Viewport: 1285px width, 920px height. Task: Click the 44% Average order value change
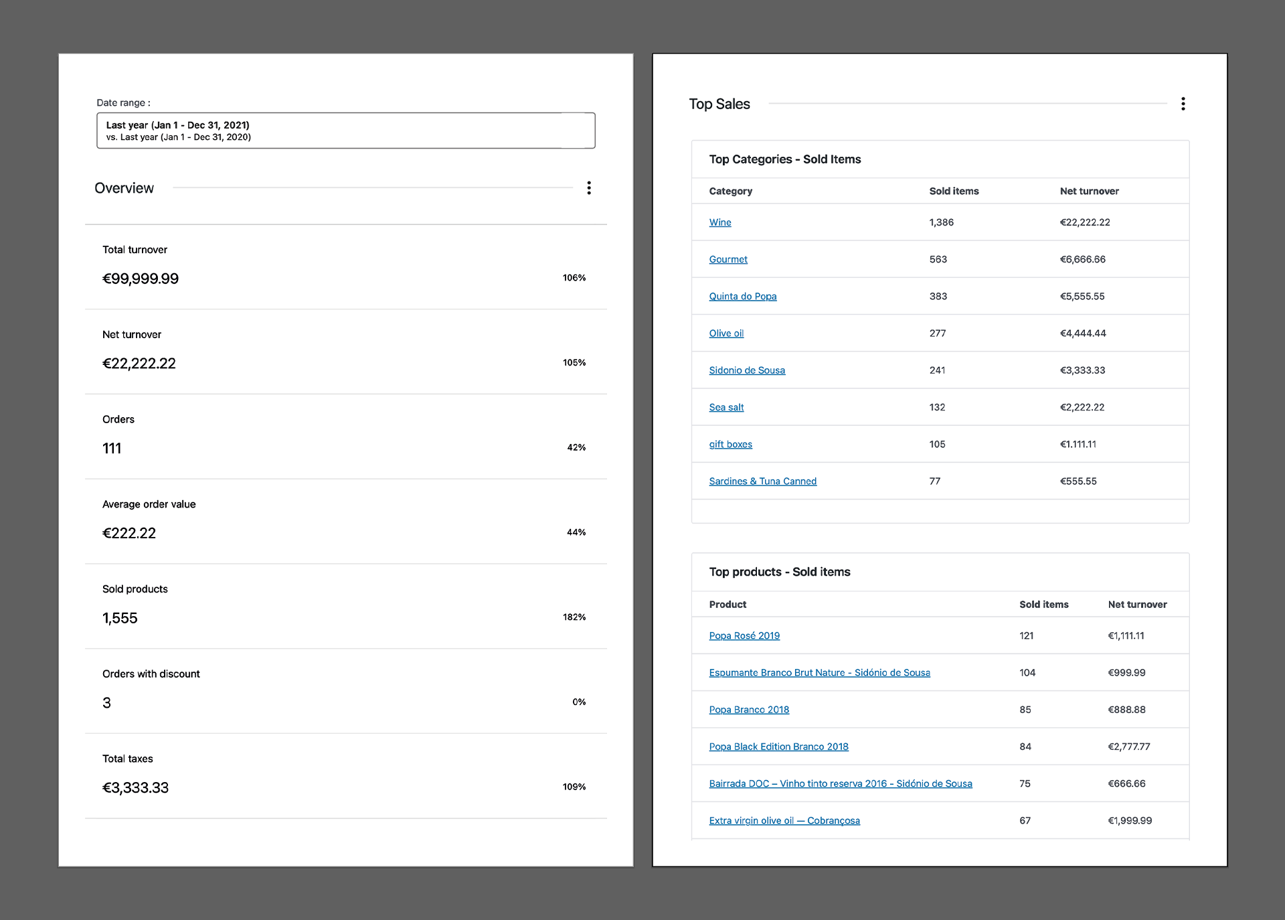[x=576, y=532]
